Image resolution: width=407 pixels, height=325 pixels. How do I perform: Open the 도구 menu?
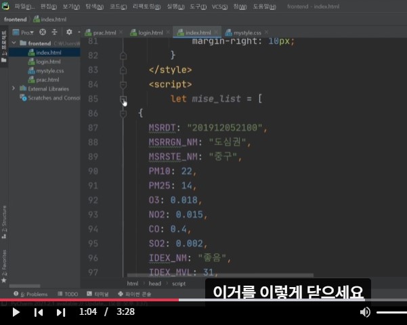(198, 7)
